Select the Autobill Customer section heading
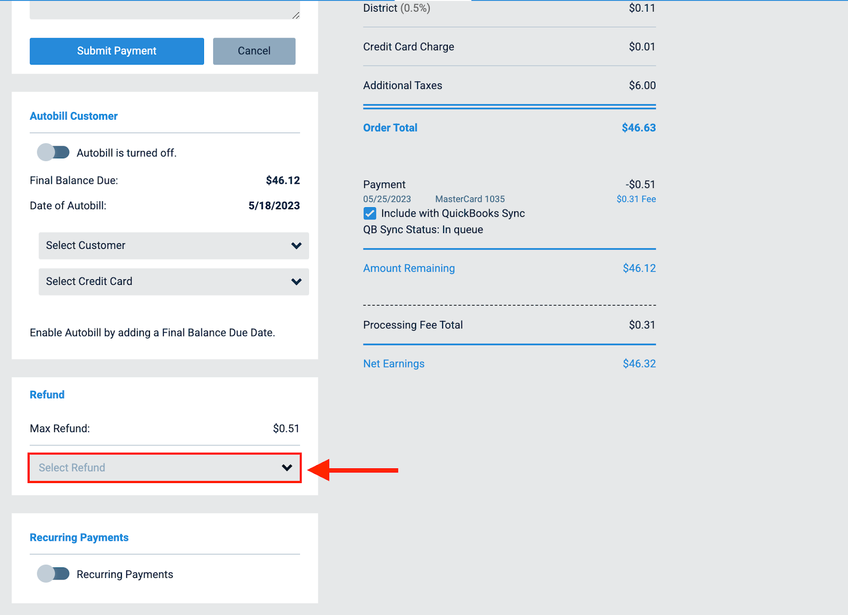 pyautogui.click(x=74, y=116)
